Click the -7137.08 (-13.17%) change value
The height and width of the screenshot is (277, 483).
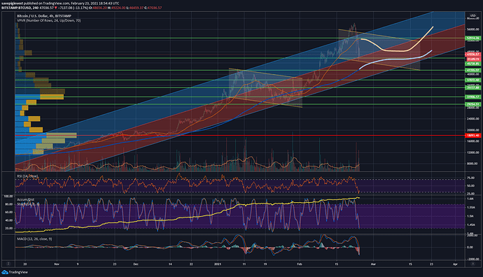coord(73,8)
